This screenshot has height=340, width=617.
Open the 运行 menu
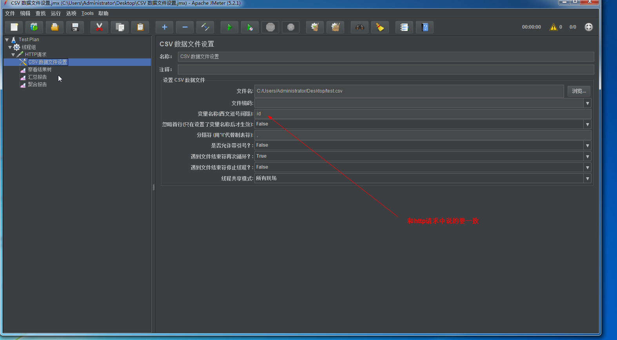[x=56, y=13]
